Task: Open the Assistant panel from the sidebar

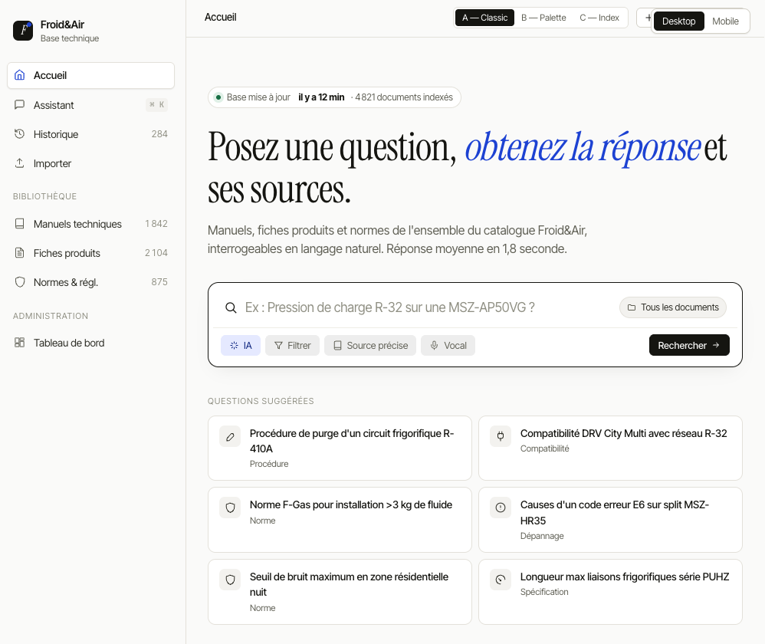Action: (54, 105)
